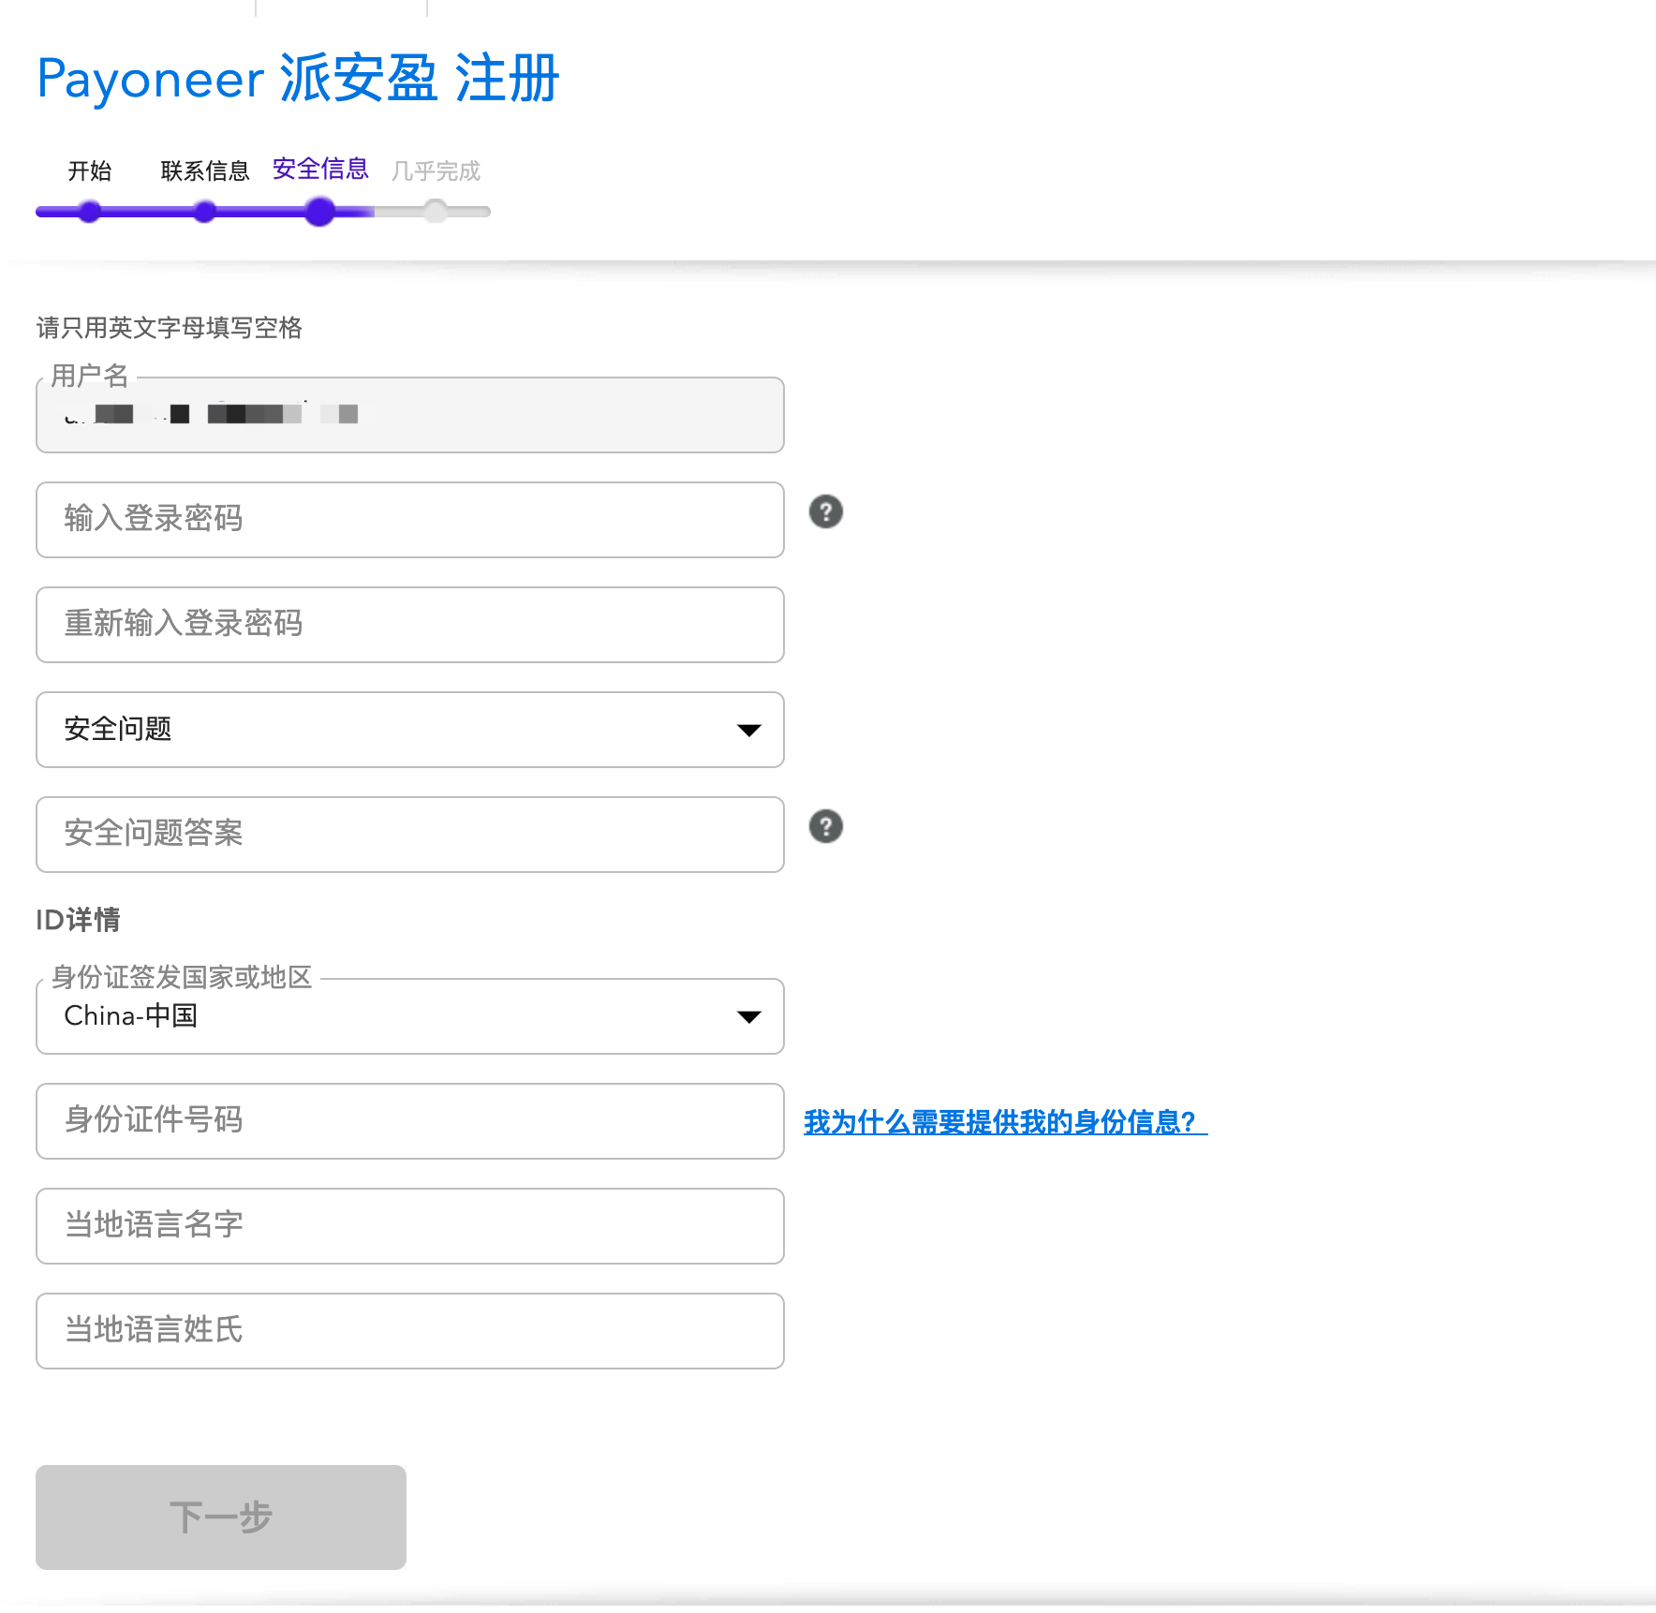The image size is (1656, 1613).
Task: Click the 开始 progress dot
Action: click(90, 212)
